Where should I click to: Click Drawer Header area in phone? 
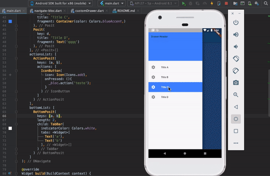pyautogui.click(x=175, y=46)
